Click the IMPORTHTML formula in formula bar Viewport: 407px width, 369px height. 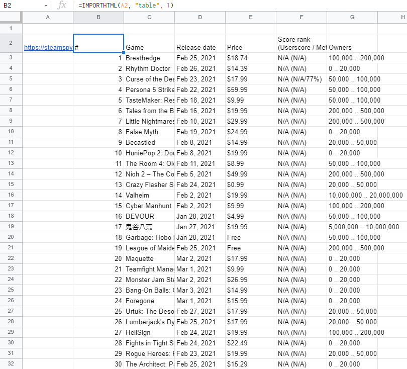(x=126, y=5)
